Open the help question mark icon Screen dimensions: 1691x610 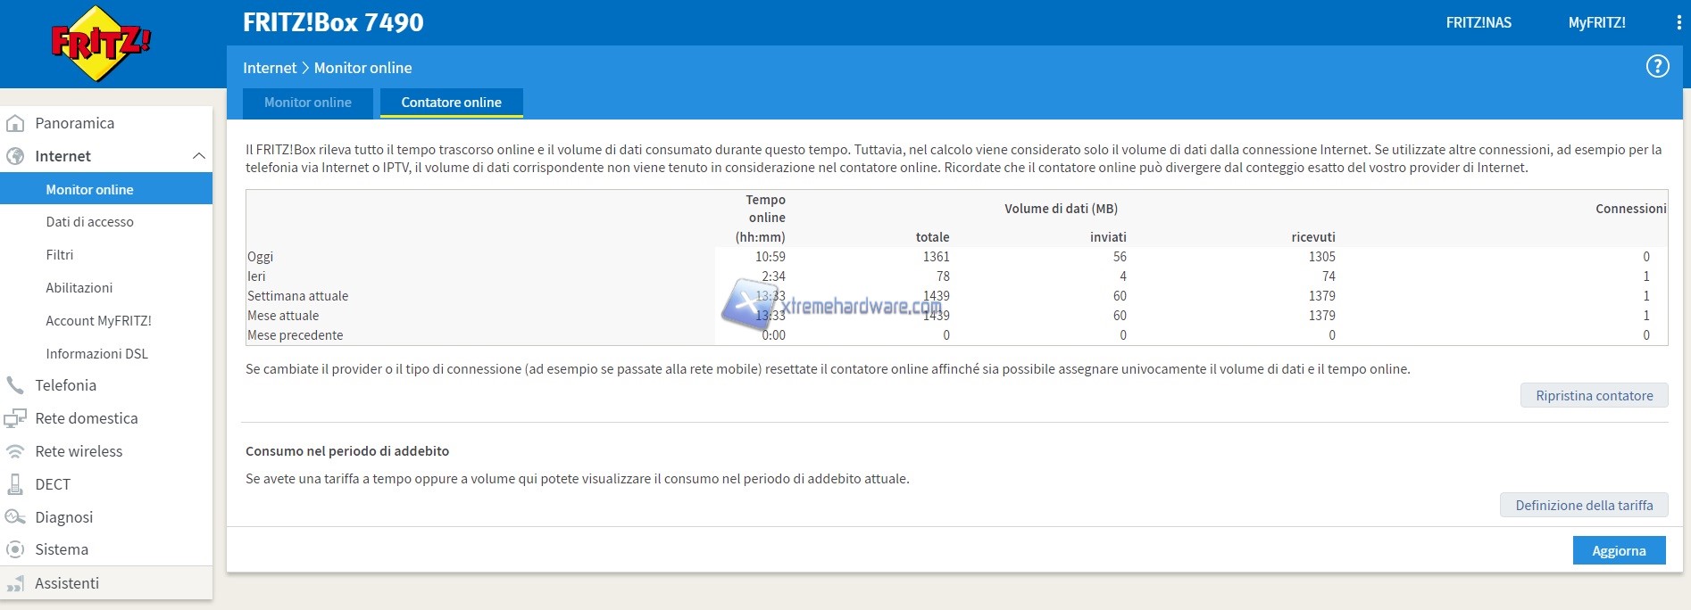point(1657,67)
